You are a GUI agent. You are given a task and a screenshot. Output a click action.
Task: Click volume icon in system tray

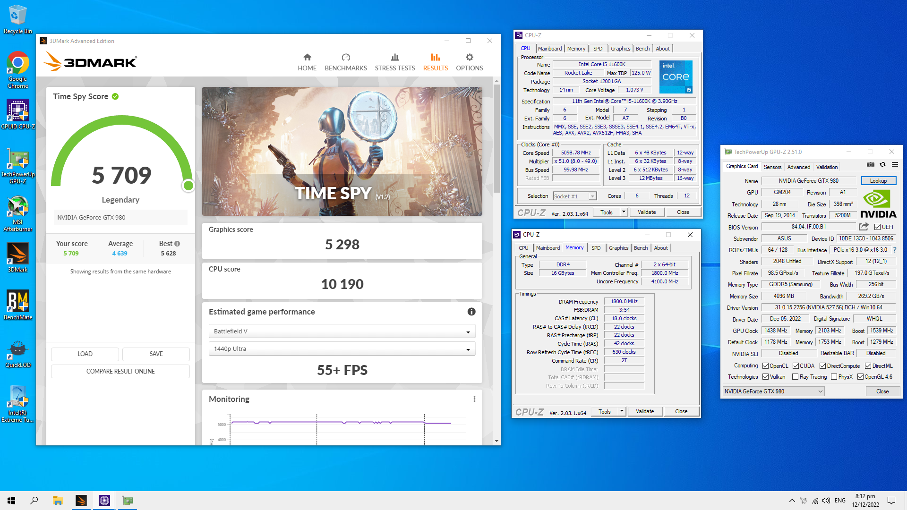pyautogui.click(x=826, y=501)
